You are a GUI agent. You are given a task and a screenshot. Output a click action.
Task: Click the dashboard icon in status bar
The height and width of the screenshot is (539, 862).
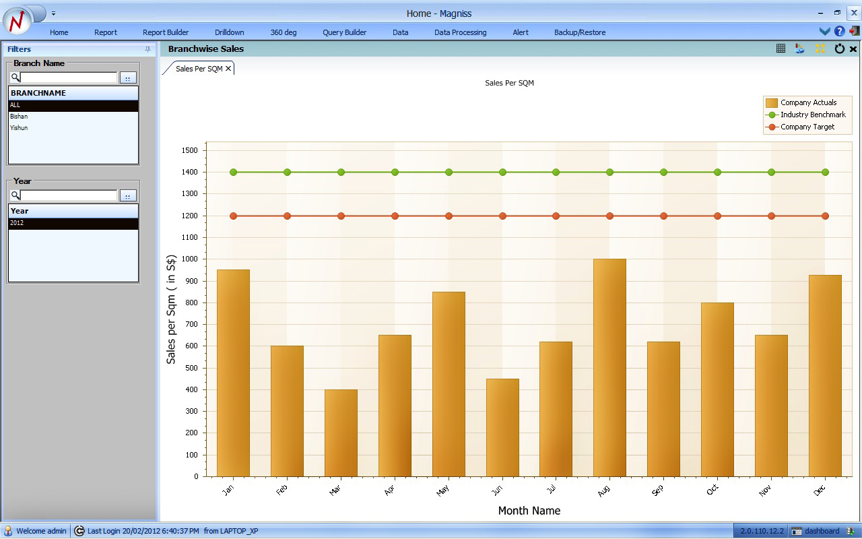pos(797,531)
